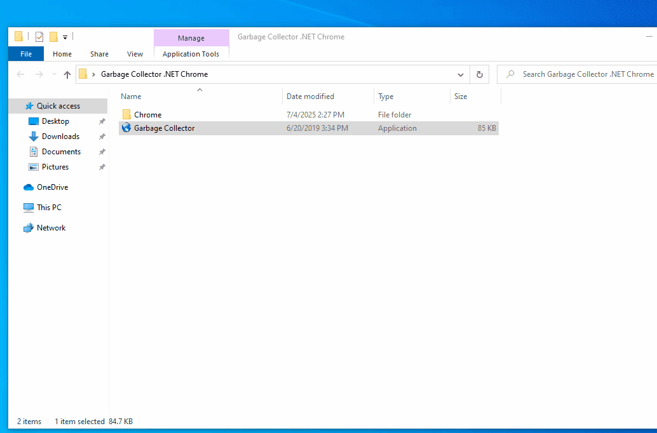Select Network in the navigation pane
The height and width of the screenshot is (433, 657).
click(51, 228)
